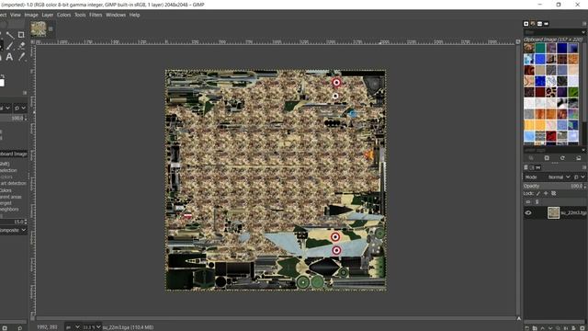Open the View menu
Viewport: 588px width, 331px height.
(16, 15)
